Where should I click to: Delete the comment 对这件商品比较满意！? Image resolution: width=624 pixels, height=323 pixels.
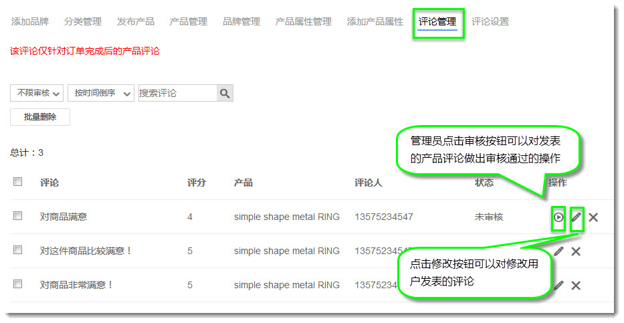(x=576, y=251)
